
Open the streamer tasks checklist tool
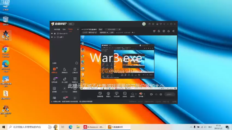click(75, 70)
